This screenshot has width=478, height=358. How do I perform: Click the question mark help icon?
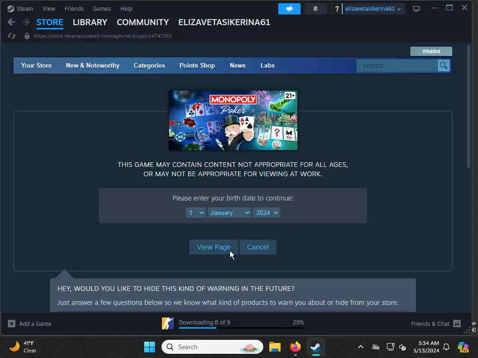tap(337, 9)
